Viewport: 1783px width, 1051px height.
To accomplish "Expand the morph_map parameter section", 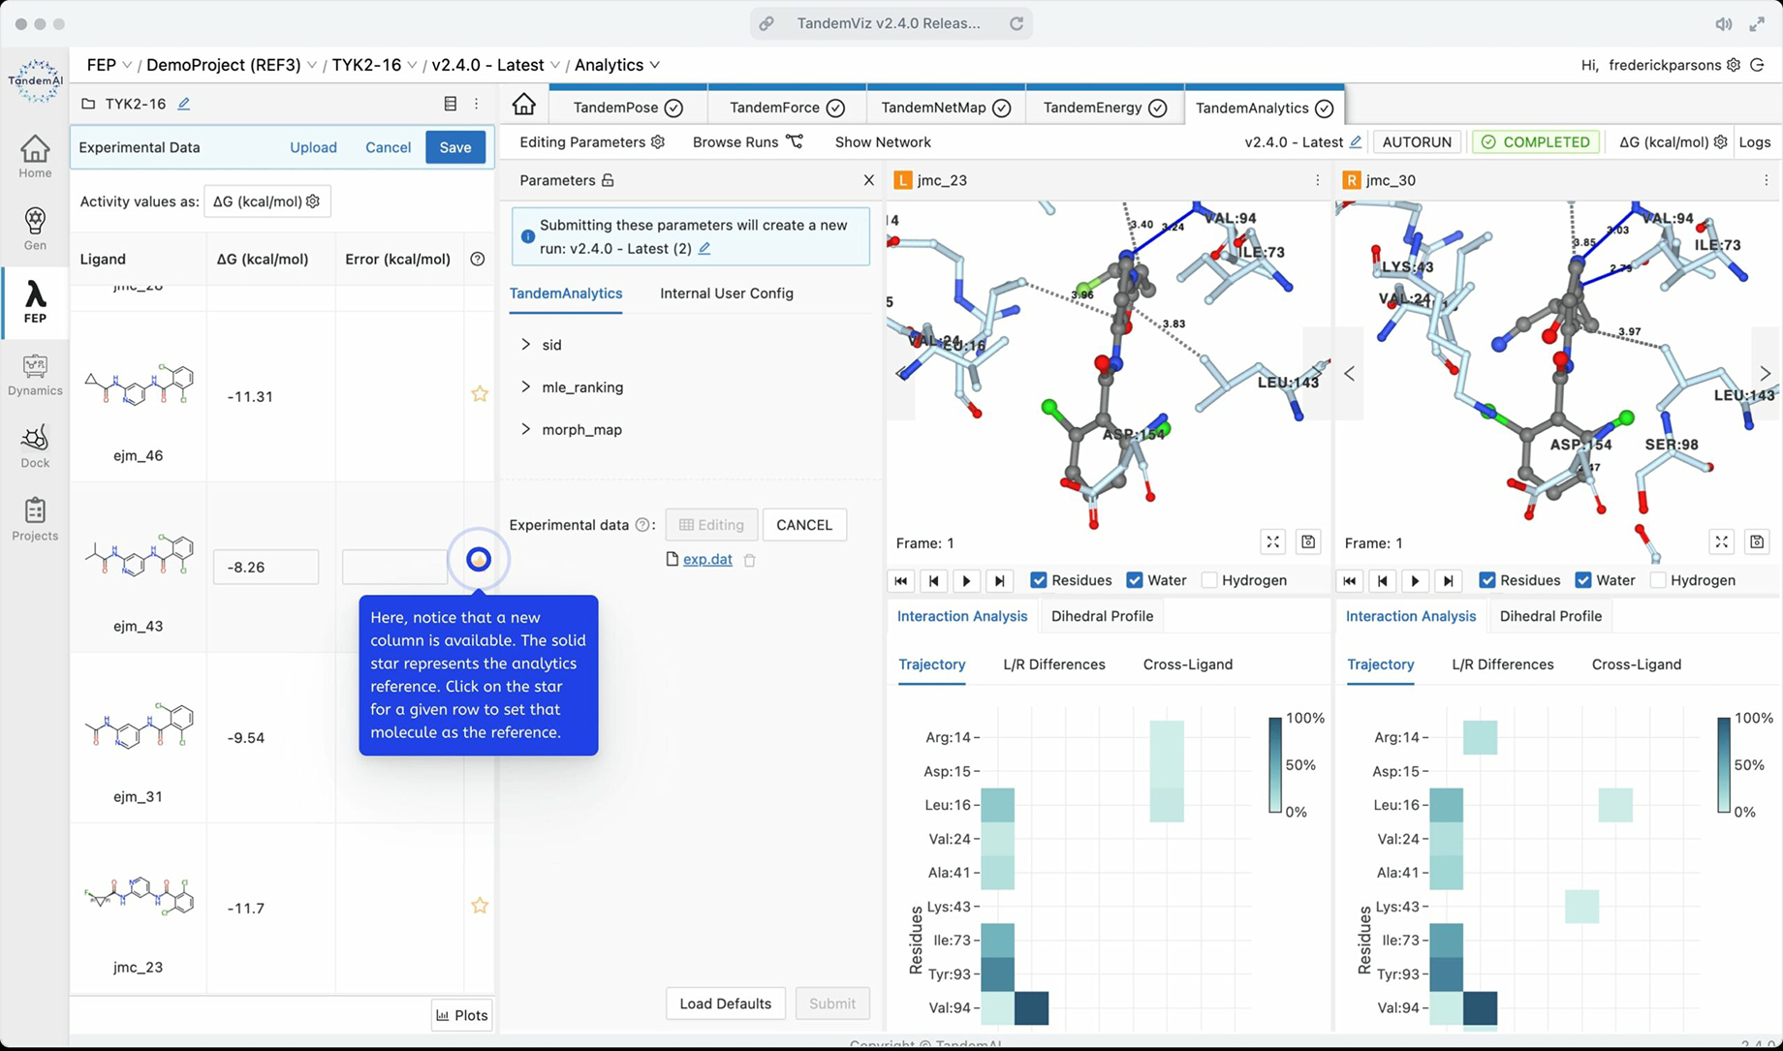I will point(526,429).
